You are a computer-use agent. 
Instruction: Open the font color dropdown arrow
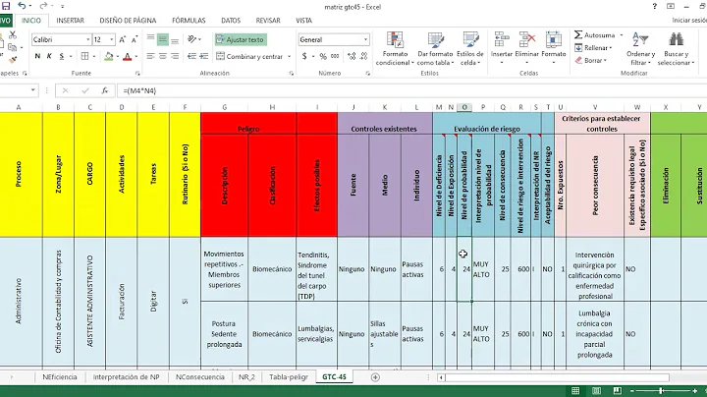click(x=136, y=57)
